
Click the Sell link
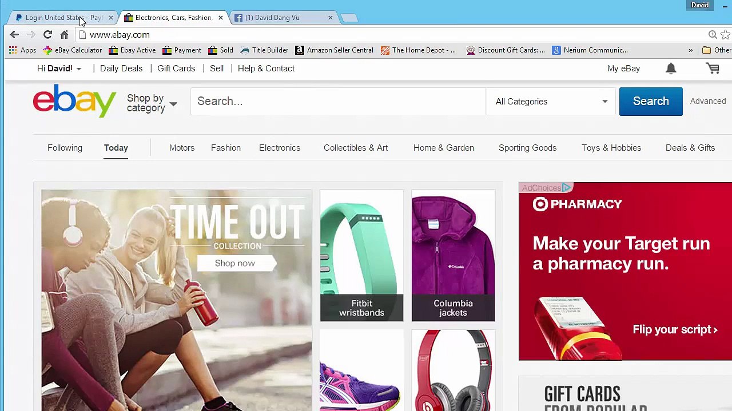tap(217, 68)
